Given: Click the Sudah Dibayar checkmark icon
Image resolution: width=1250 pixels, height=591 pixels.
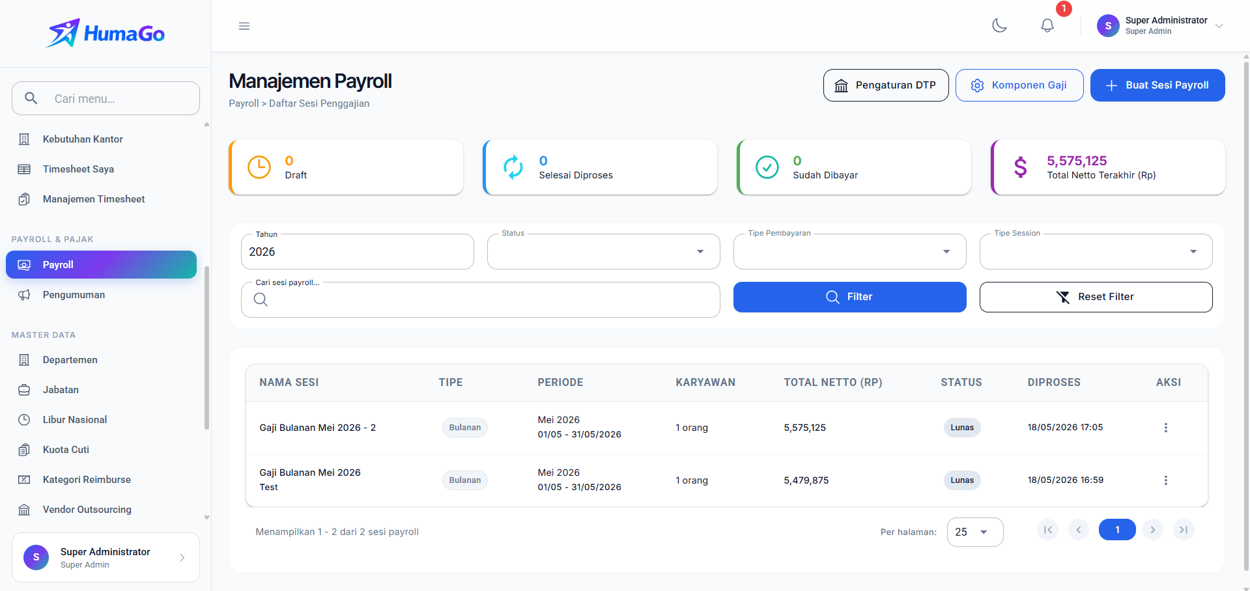Looking at the screenshot, I should [x=767, y=167].
